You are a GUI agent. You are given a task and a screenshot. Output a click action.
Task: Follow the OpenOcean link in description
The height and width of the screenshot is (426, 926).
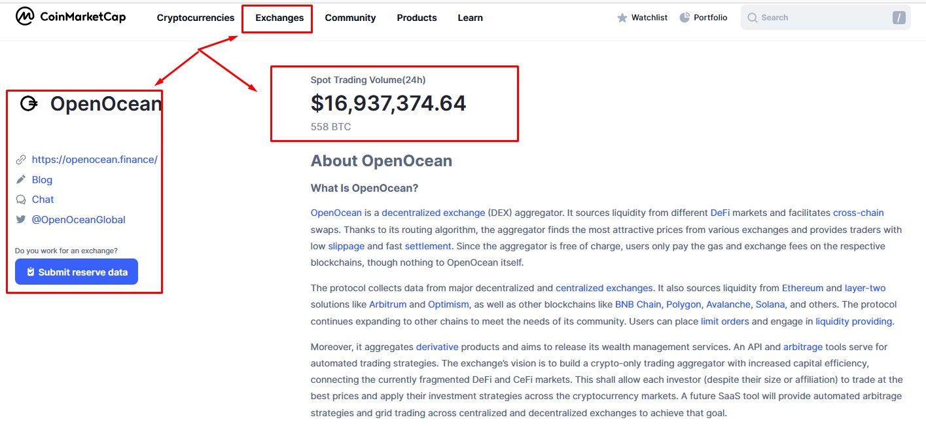coord(336,213)
